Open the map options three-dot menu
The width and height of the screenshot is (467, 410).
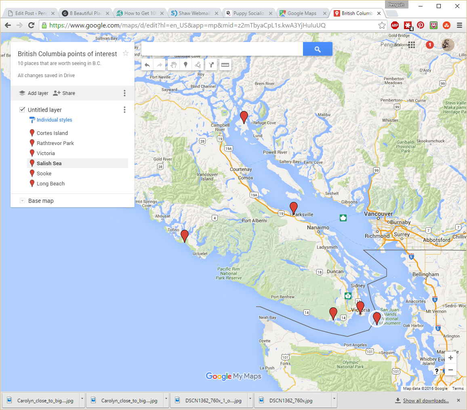click(124, 93)
